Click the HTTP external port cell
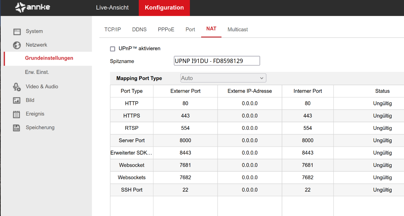This screenshot has height=216, width=404. pos(185,104)
